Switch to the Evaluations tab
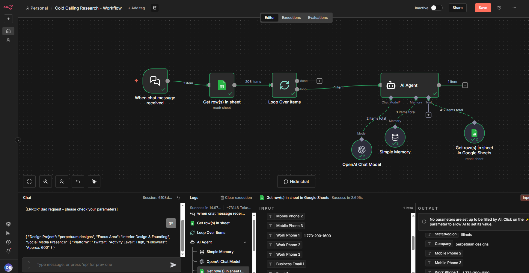 coord(318,18)
